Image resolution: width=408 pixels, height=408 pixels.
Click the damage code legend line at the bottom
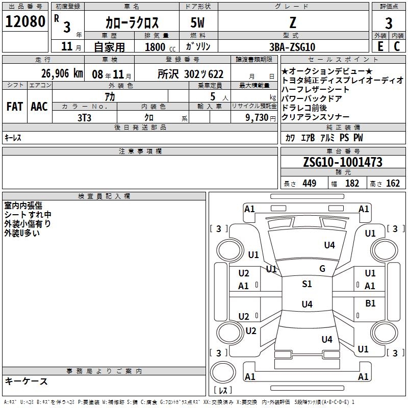179,402
